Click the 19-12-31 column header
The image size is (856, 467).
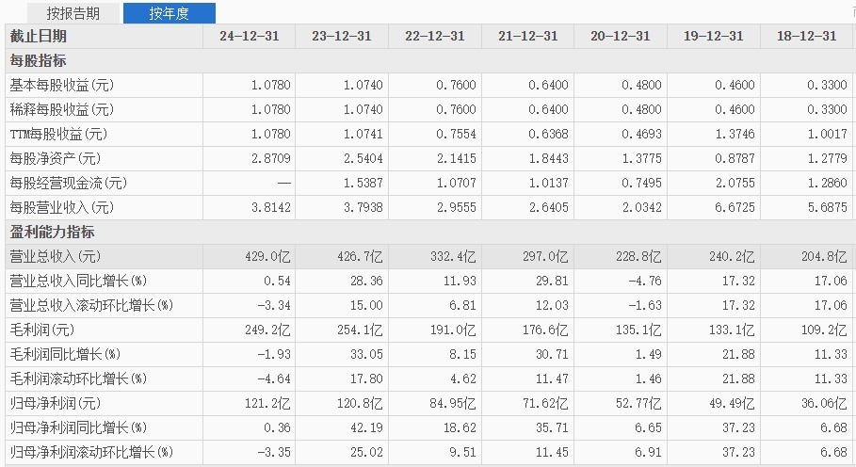pos(713,36)
